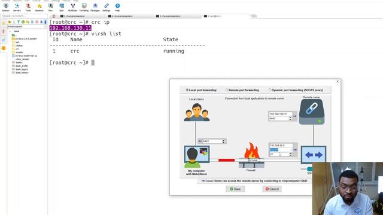Image resolution: width=383 pixels, height=215 pixels.
Task: Select the .bash_history file
Action: point(20,73)
